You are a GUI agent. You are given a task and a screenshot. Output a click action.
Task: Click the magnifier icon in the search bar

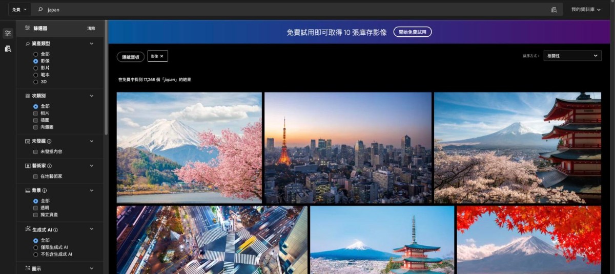point(40,10)
